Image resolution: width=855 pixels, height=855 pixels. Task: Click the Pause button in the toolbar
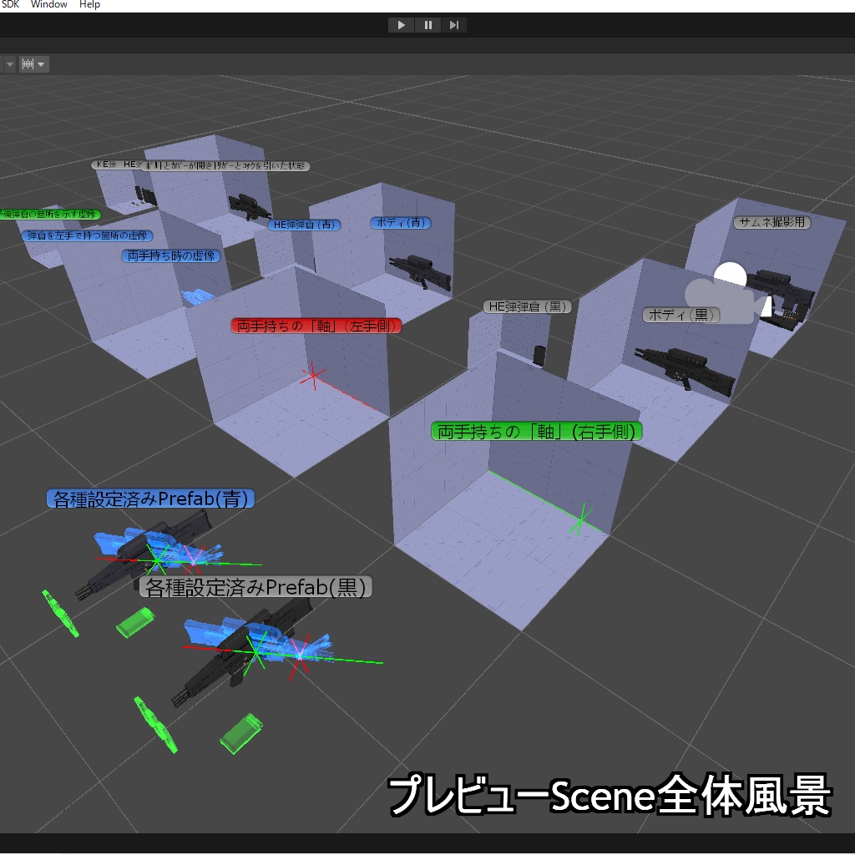(x=427, y=24)
